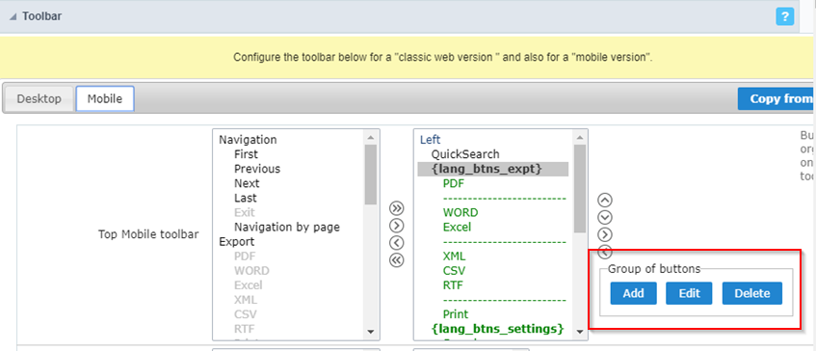Select Next in navigation list
This screenshot has width=816, height=351.
[247, 183]
